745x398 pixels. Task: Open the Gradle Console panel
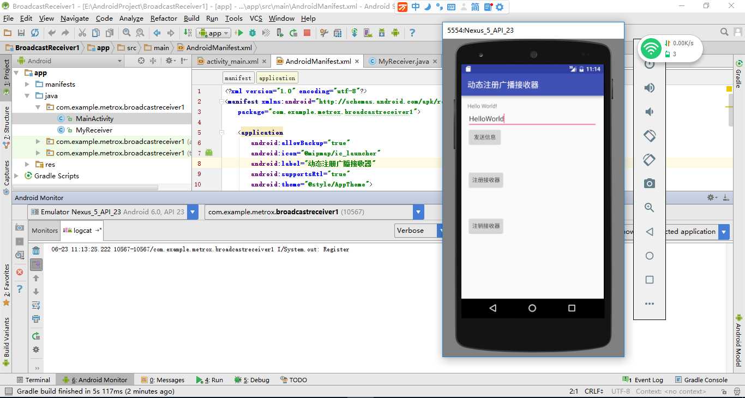pyautogui.click(x=702, y=380)
